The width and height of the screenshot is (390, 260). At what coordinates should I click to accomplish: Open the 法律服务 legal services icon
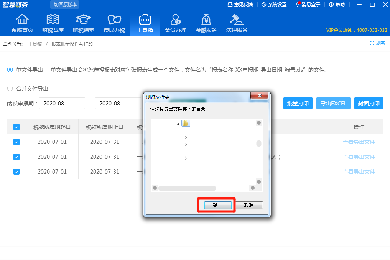click(237, 22)
